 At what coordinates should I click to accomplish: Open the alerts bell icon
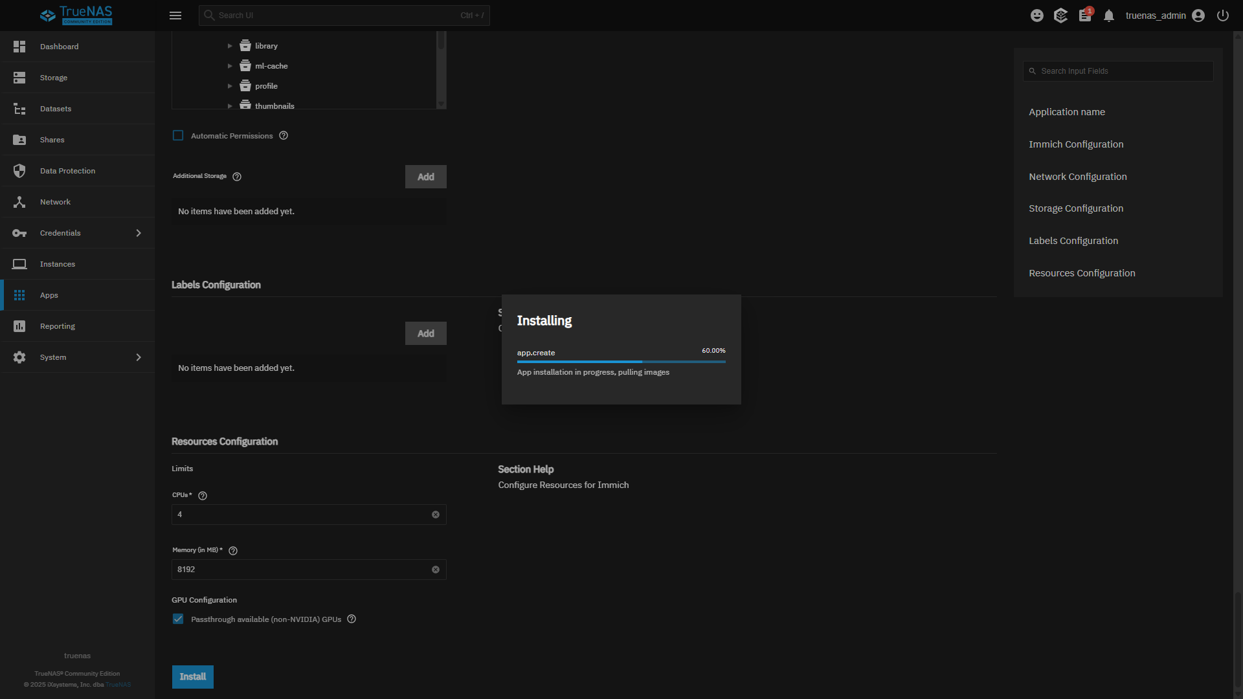[1109, 16]
